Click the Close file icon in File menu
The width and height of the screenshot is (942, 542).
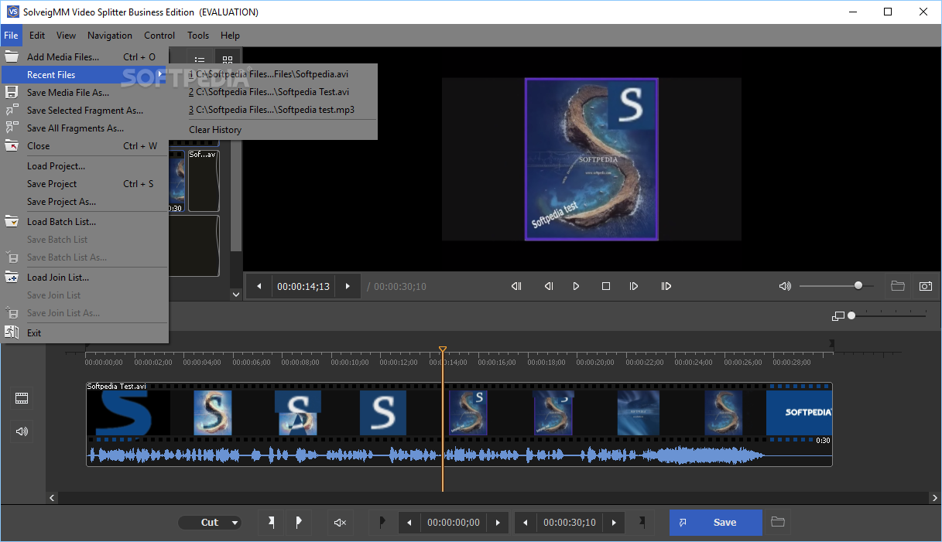point(12,145)
